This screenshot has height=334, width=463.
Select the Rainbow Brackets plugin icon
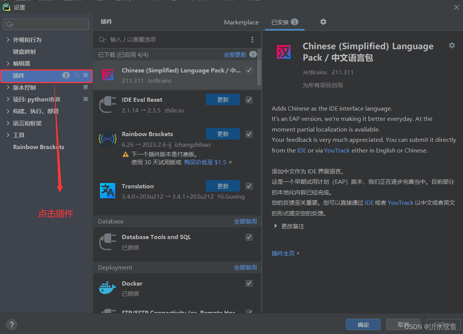pyautogui.click(x=107, y=139)
